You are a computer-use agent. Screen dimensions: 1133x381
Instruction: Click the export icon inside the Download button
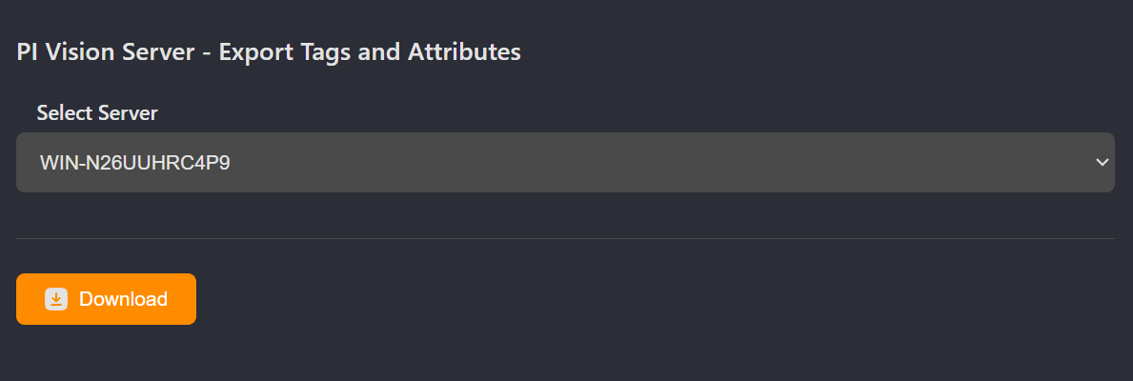(56, 299)
